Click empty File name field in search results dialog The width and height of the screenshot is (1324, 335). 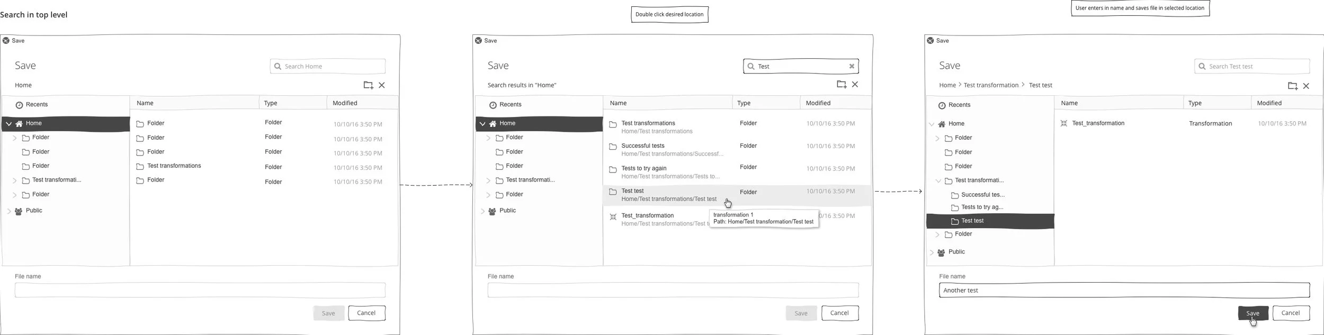673,290
